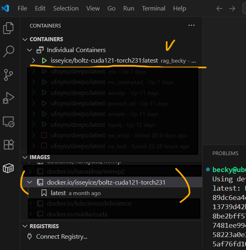Click image icon of isseyice/boltz-cuda121-torch231
The image size is (246, 250).
40,182
